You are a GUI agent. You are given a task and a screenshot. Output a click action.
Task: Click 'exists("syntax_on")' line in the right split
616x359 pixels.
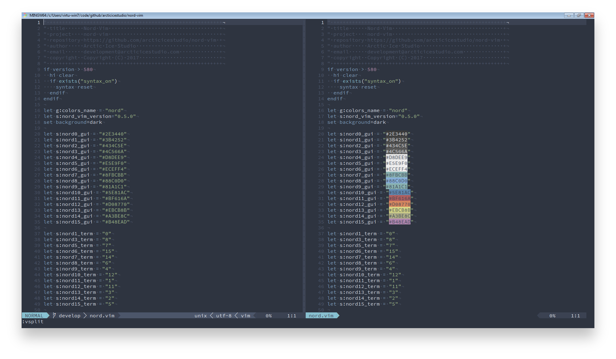(367, 81)
